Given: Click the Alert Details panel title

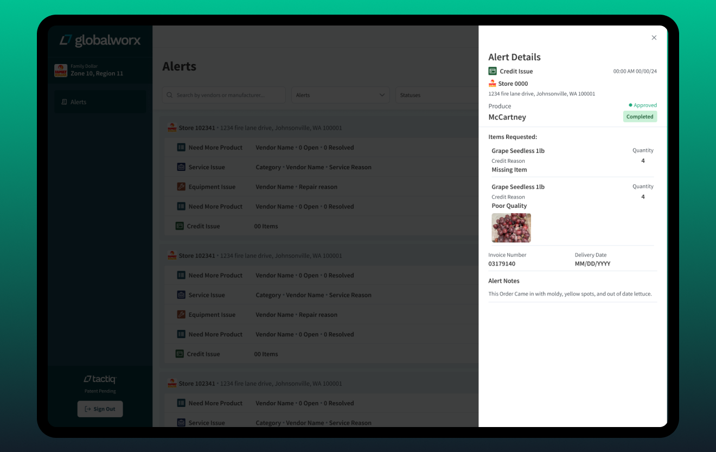Looking at the screenshot, I should point(514,57).
